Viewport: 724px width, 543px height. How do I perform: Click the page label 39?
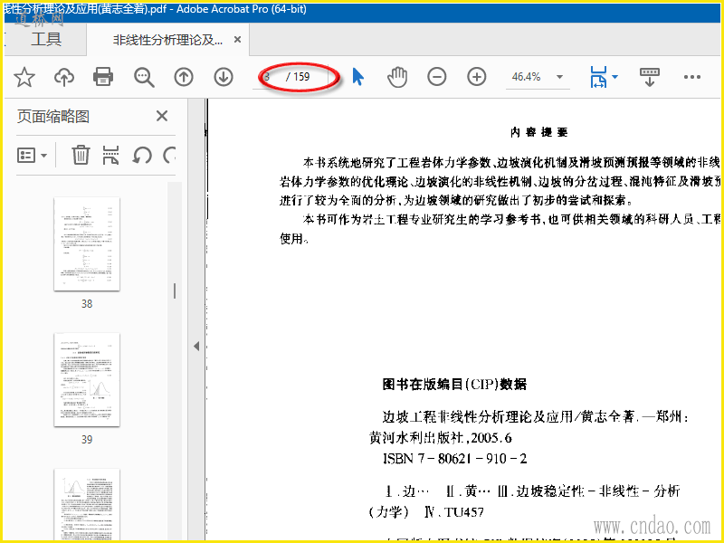87,440
